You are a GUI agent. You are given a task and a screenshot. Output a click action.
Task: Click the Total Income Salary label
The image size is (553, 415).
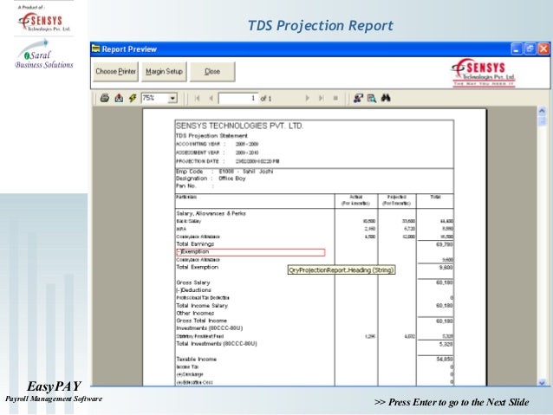pos(202,306)
